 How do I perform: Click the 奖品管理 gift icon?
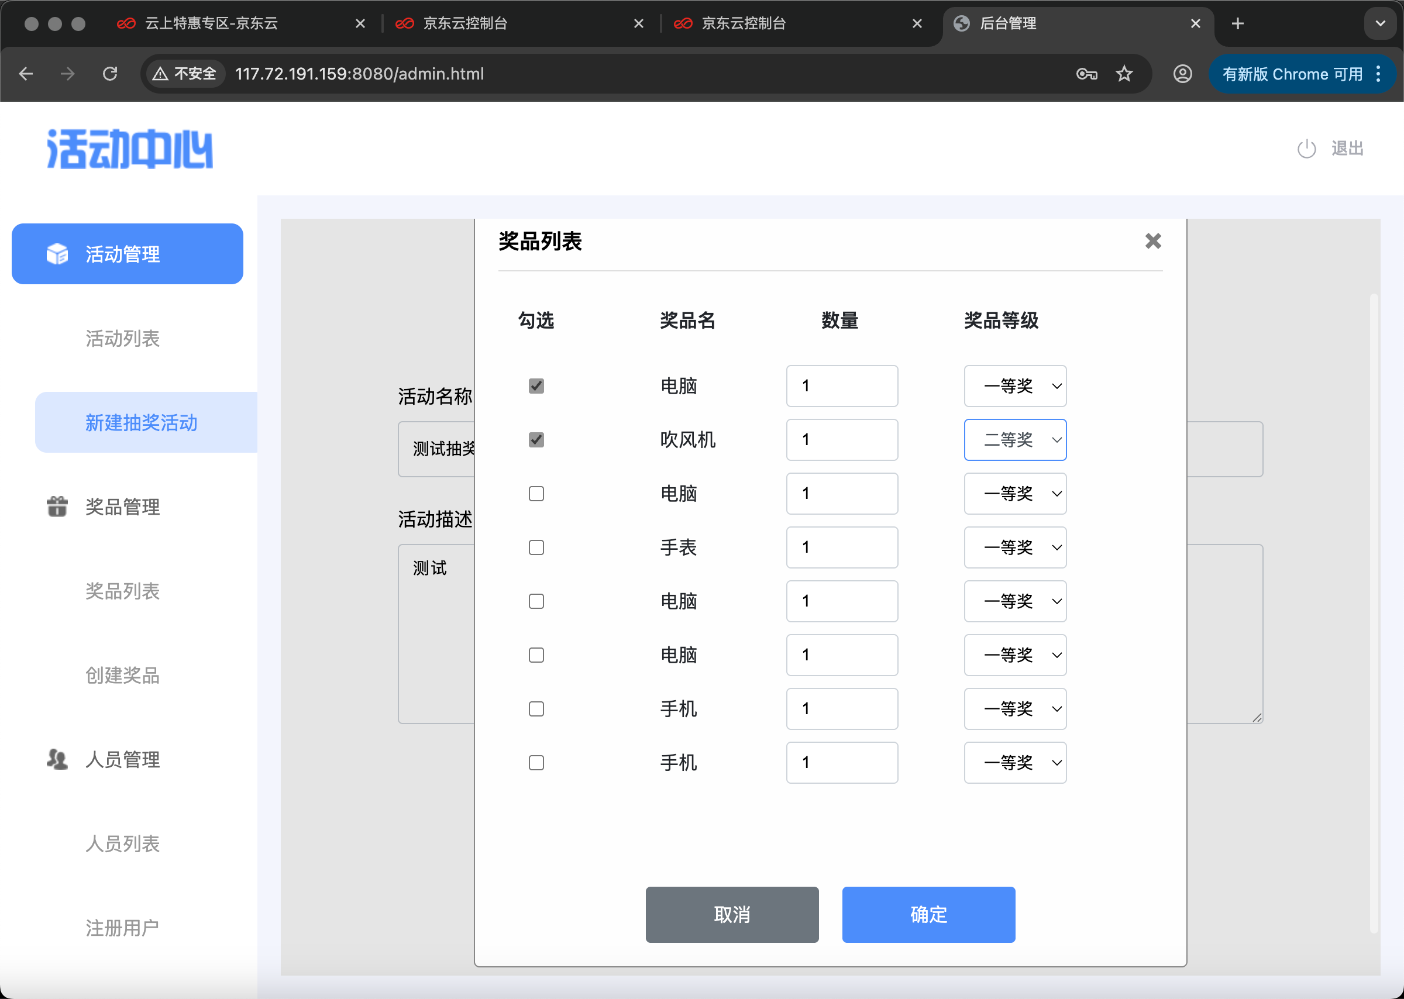57,507
